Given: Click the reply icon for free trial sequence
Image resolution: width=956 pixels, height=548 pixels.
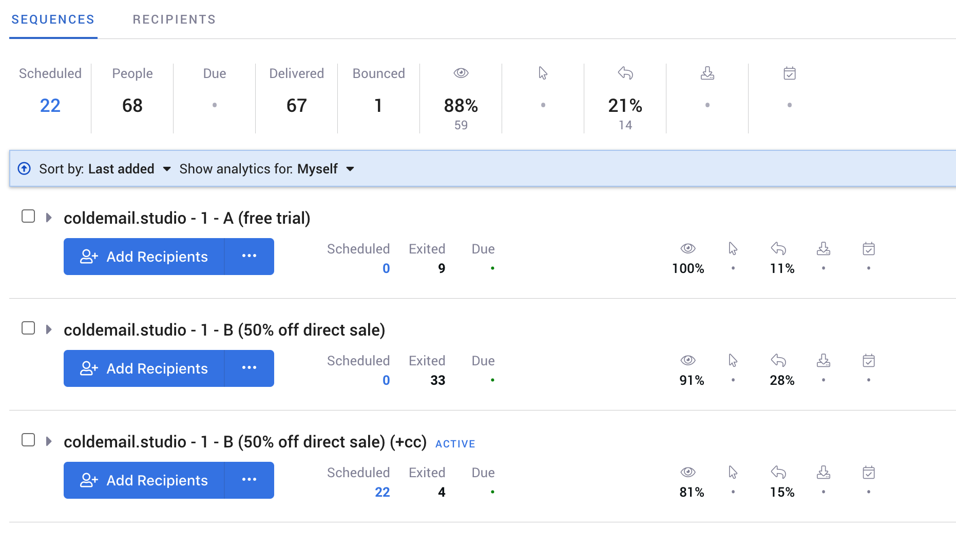Looking at the screenshot, I should click(778, 249).
